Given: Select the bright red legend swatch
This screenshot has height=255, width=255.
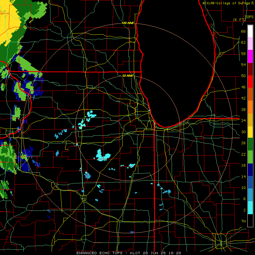Looking at the screenshot, I should [250, 82].
